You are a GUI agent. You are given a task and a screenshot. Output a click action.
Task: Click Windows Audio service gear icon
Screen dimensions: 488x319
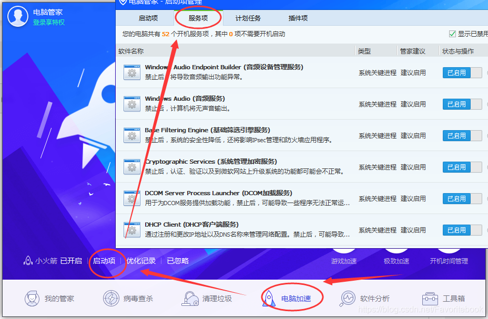coord(131,104)
